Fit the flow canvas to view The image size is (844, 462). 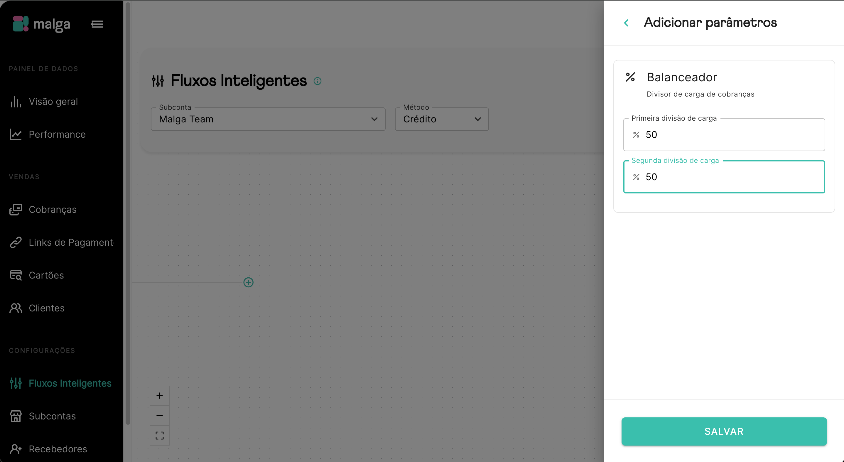pyautogui.click(x=160, y=436)
